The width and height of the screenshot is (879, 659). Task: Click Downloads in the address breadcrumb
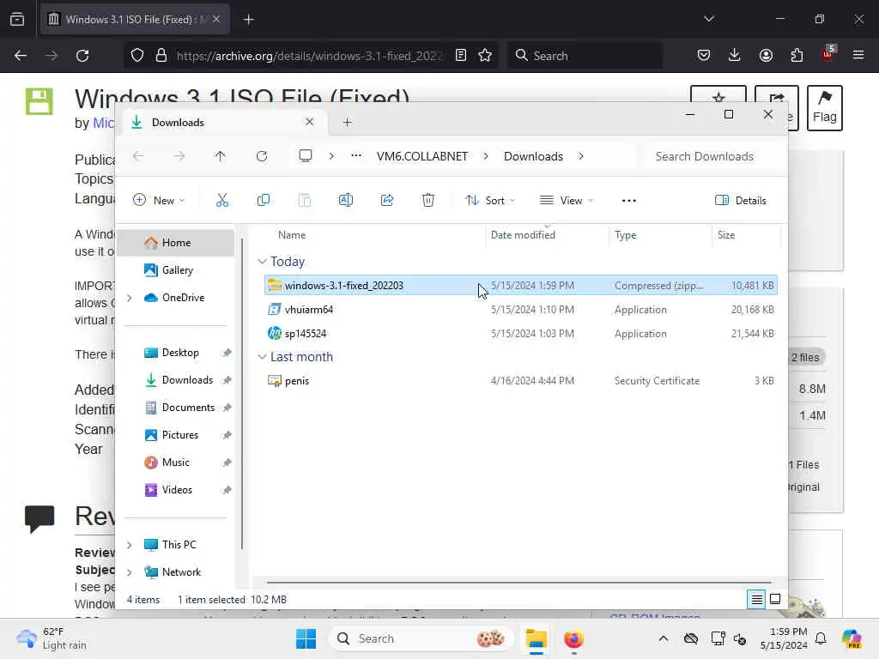coord(533,156)
